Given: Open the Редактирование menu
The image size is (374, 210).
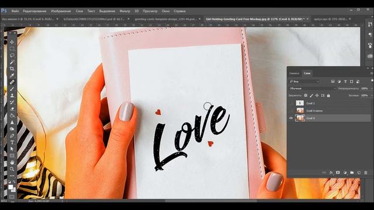Looking at the screenshot, I should point(34,11).
